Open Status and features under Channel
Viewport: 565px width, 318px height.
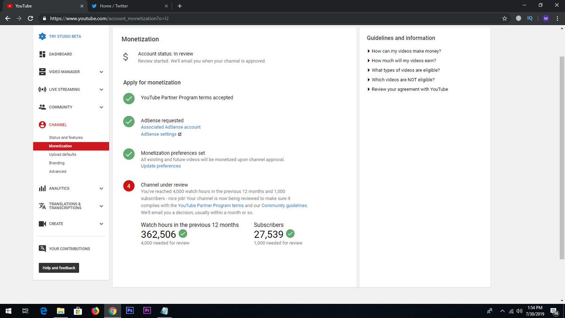(x=66, y=138)
